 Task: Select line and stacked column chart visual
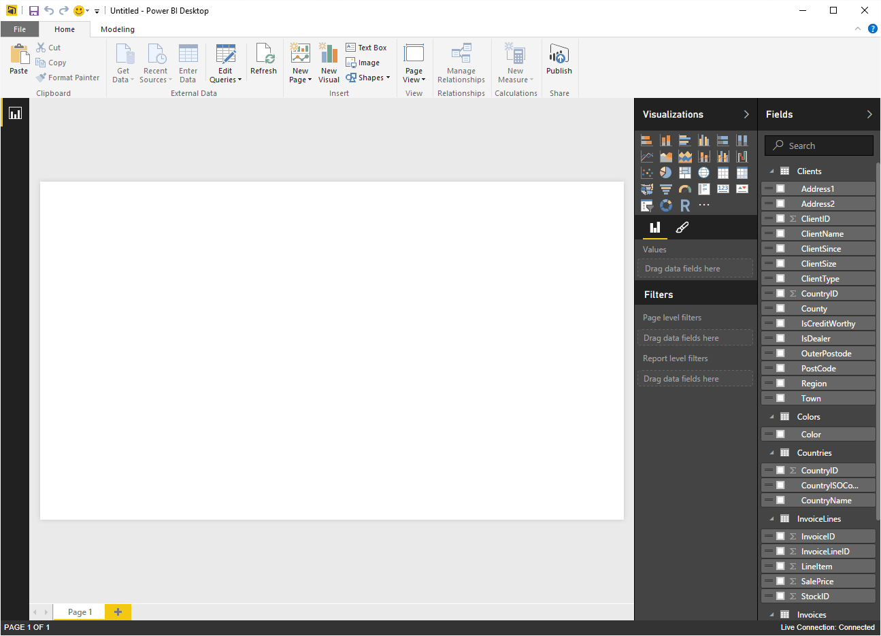coord(704,156)
